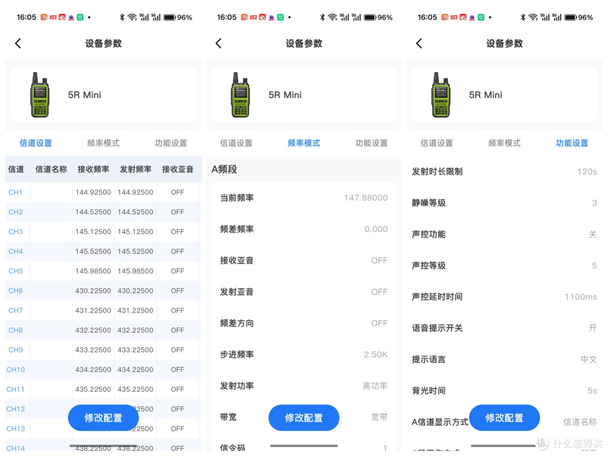The width and height of the screenshot is (608, 456).
Task: Click CH9 receive tone OFF cell
Action: (177, 350)
